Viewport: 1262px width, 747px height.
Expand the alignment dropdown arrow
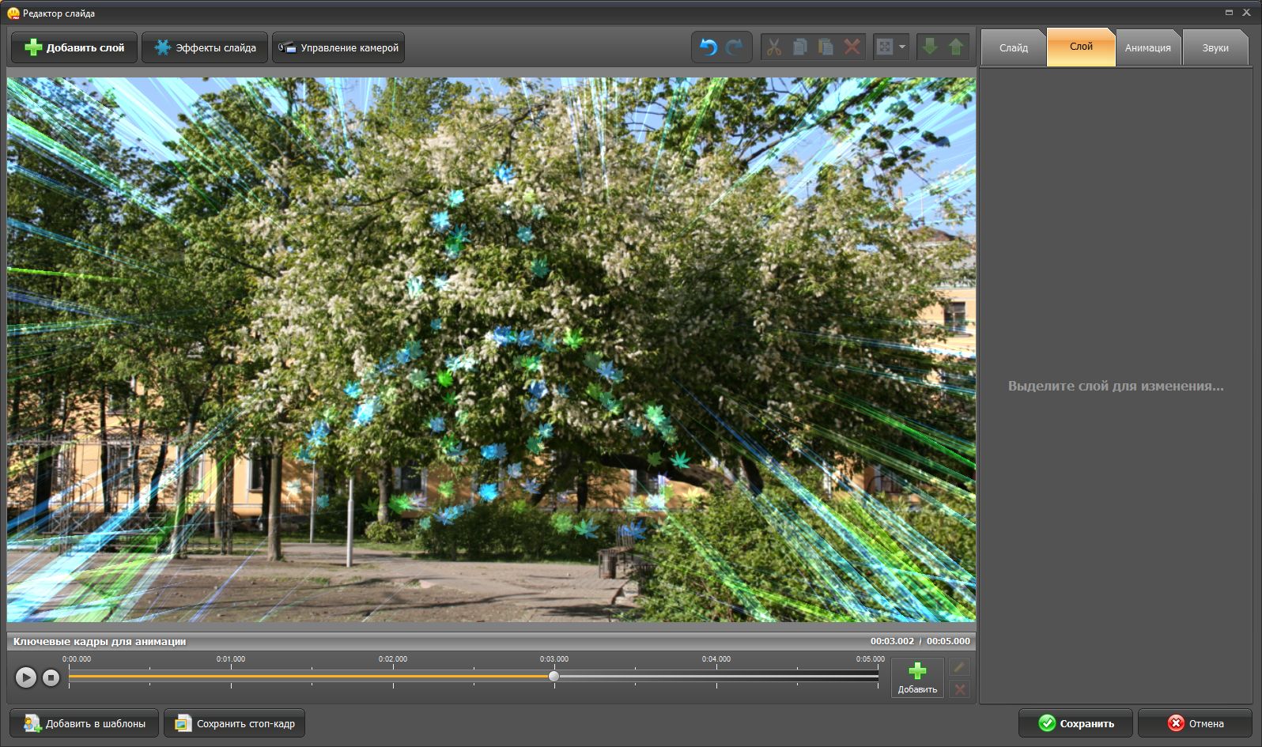(902, 47)
